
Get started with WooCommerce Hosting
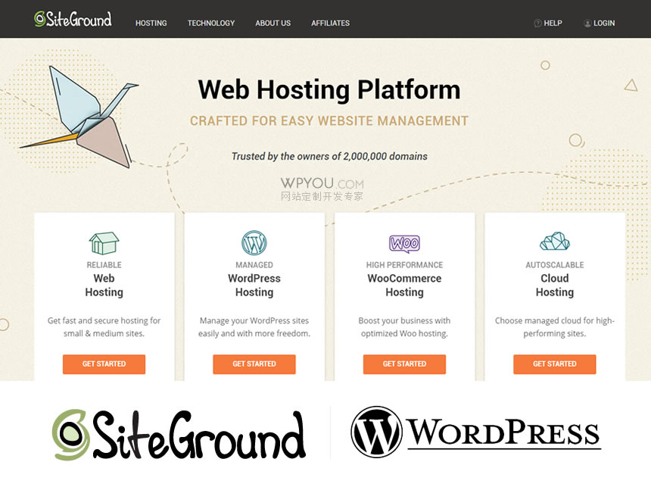click(x=404, y=364)
